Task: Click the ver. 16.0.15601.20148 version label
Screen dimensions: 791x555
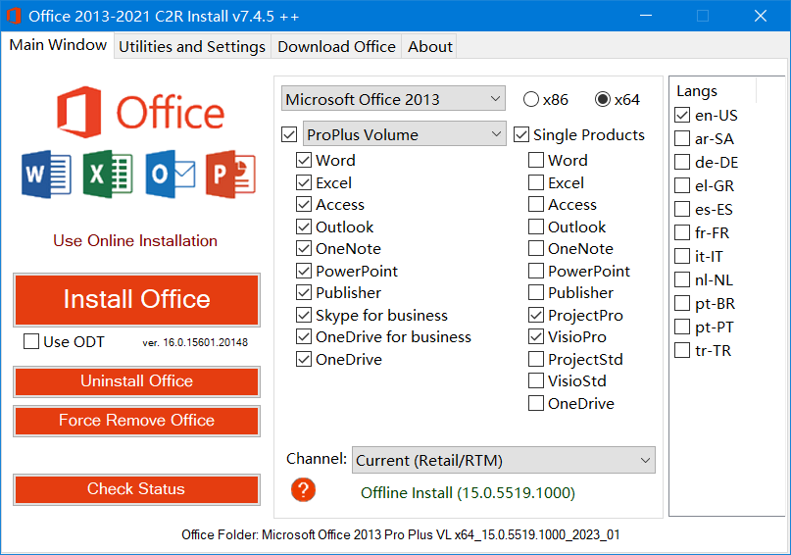Action: coord(195,342)
